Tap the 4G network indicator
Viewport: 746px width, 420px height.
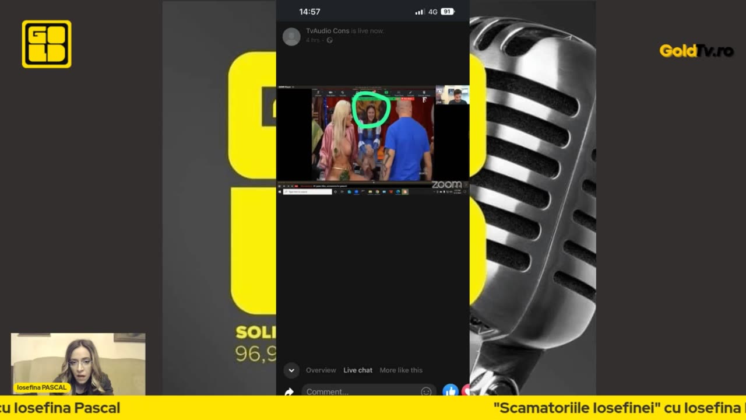pyautogui.click(x=433, y=12)
